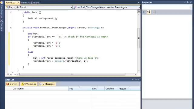194x109 pixels.
Task: Open the Properties object selector dropdown
Action: tap(191, 7)
